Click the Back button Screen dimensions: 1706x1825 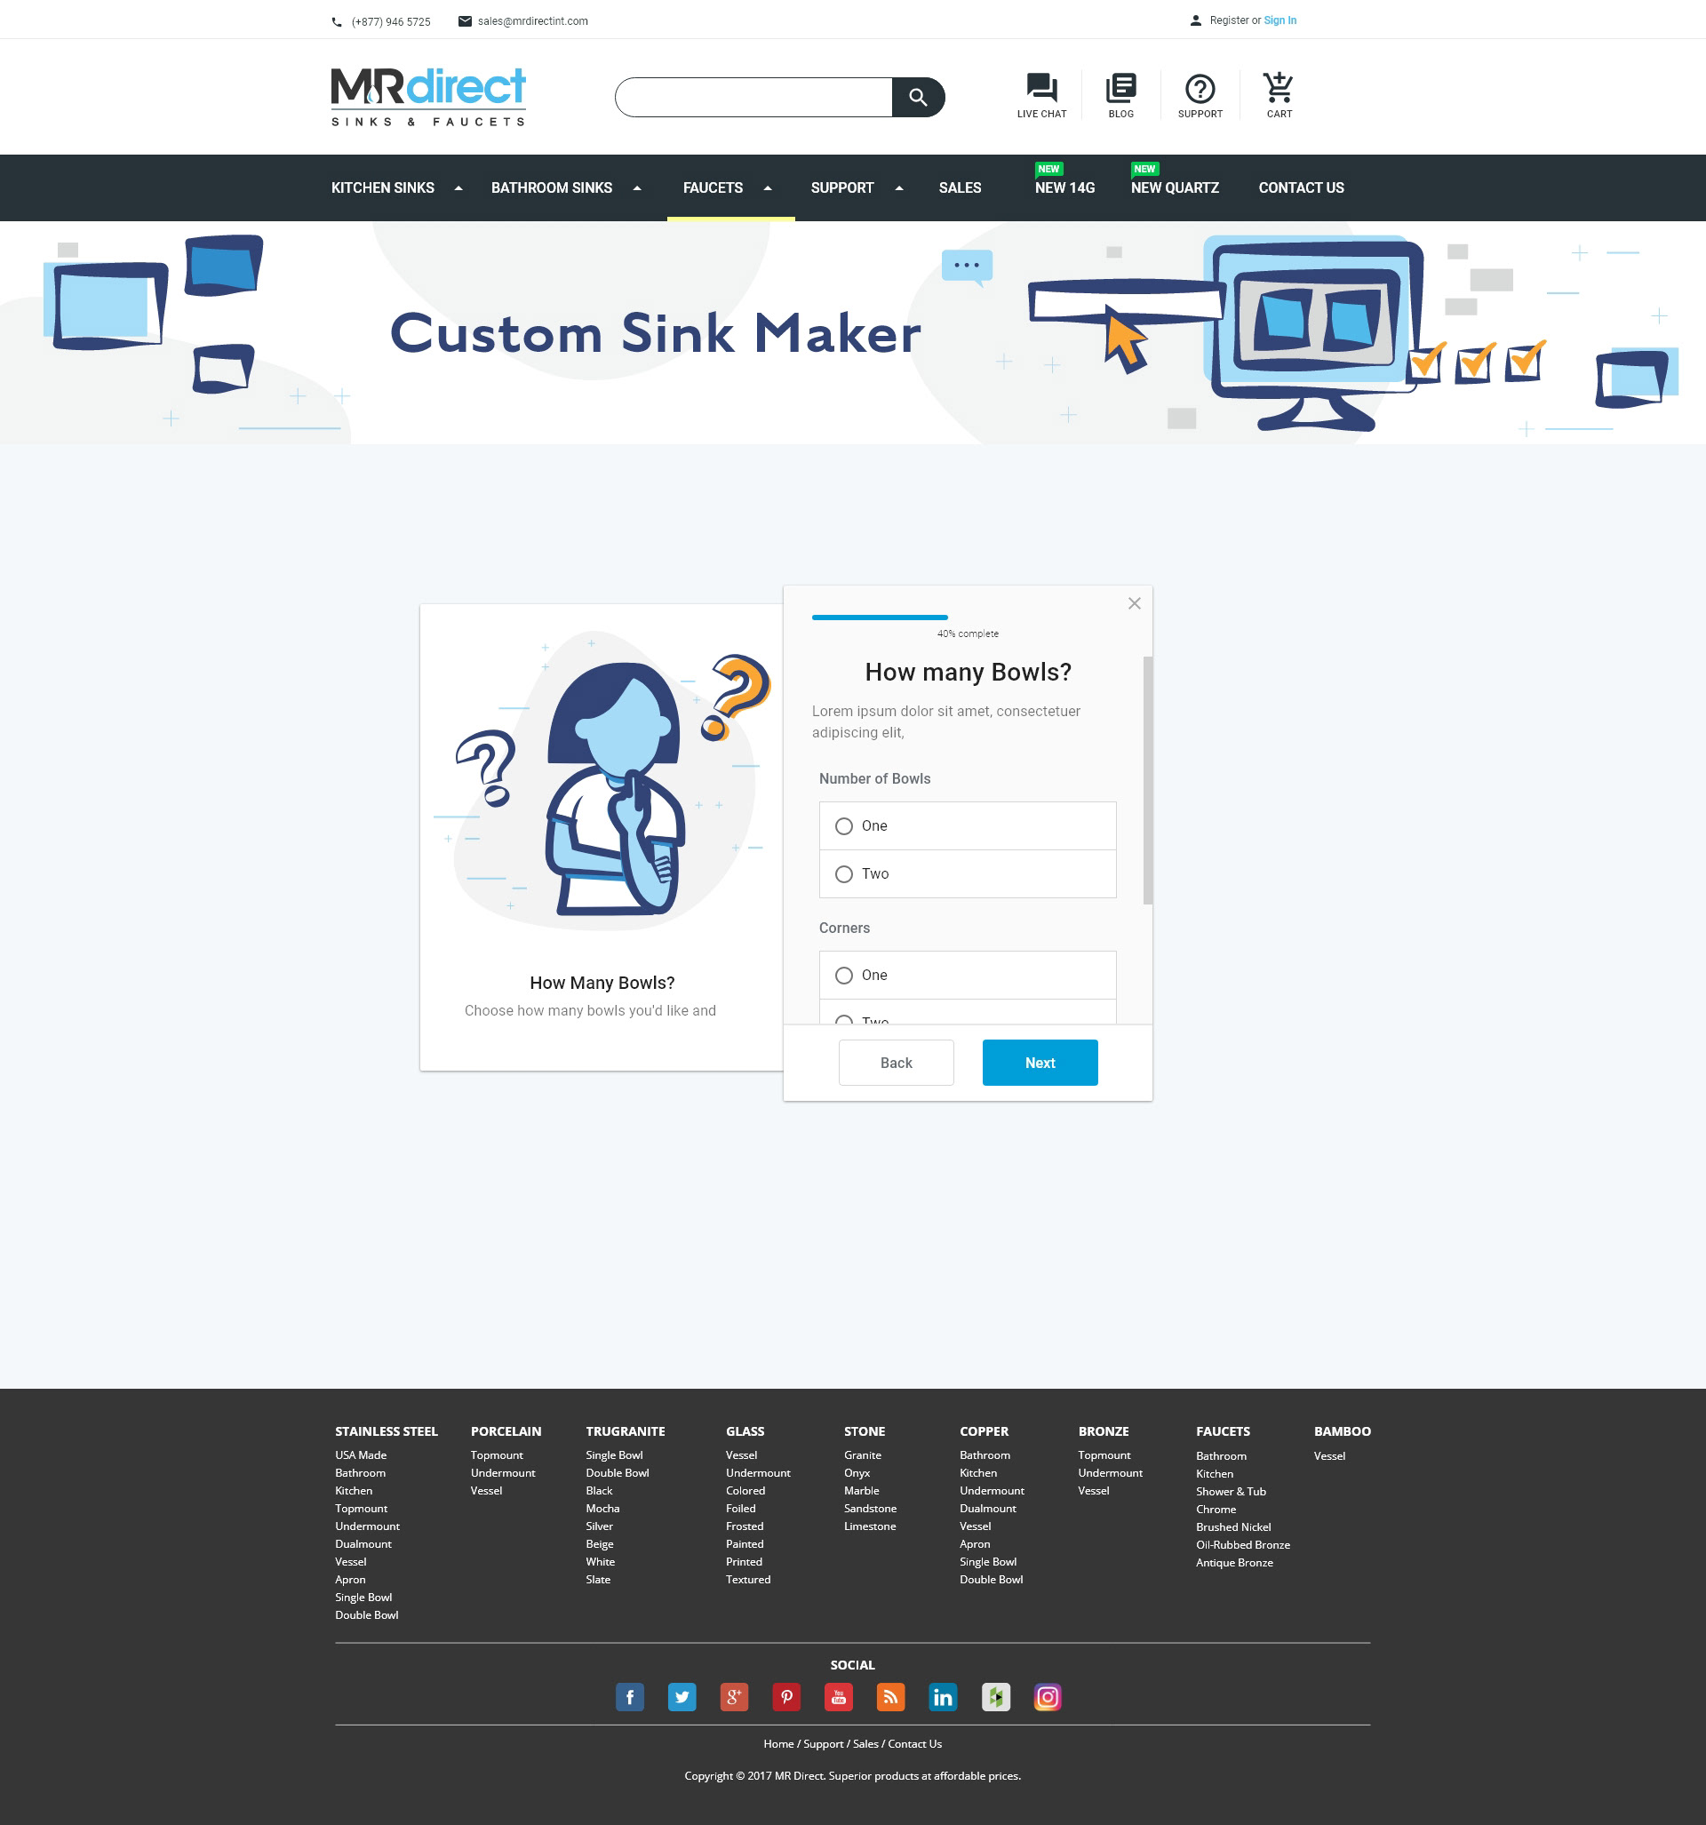897,1062
